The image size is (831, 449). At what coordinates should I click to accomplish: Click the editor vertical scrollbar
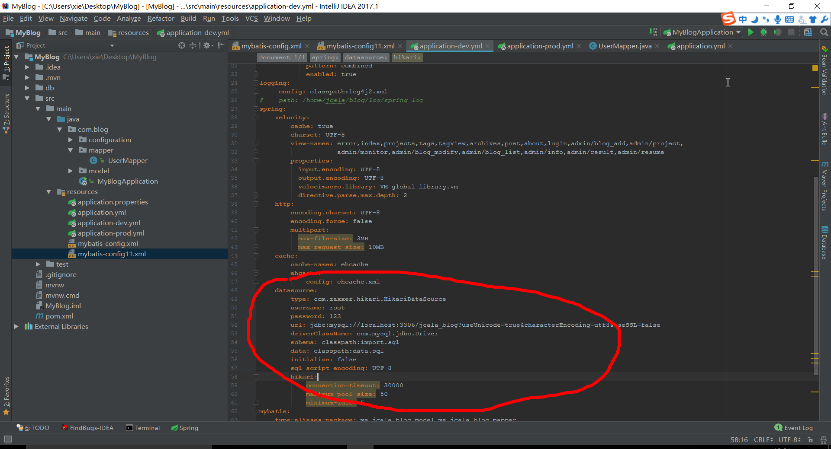coord(816,276)
